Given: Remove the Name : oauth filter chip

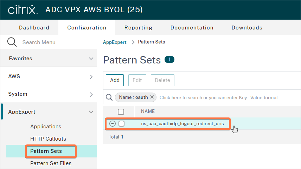Looking at the screenshot, I should (x=152, y=97).
